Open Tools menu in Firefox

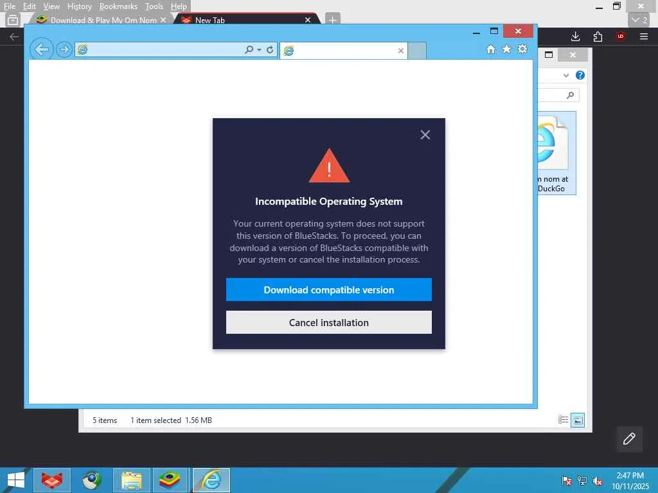point(154,6)
